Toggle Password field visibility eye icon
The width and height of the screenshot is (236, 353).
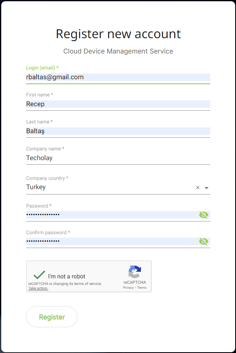tap(204, 215)
